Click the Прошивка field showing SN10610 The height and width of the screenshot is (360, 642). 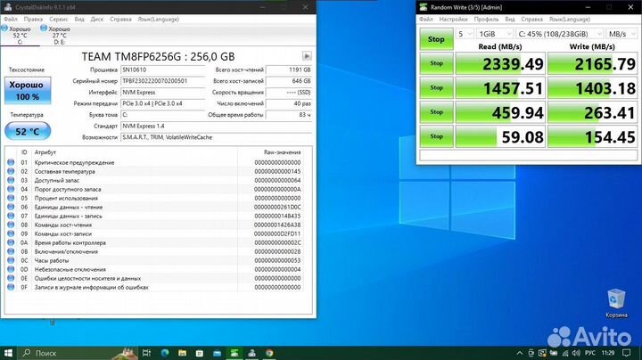162,70
